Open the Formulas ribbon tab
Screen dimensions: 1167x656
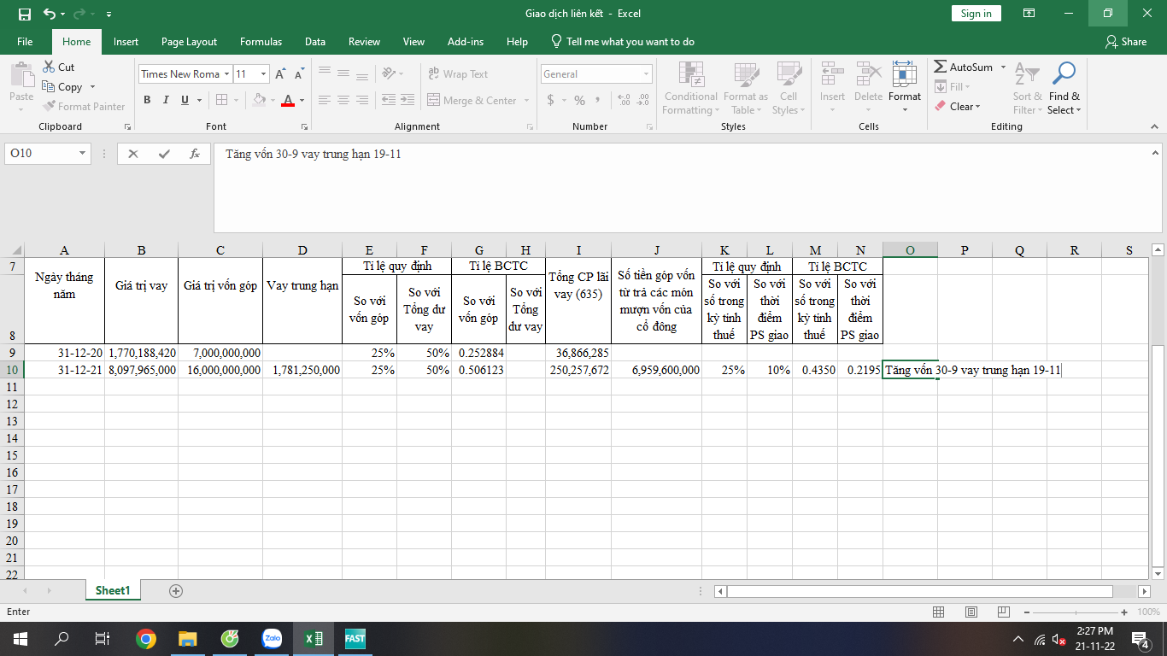click(261, 42)
